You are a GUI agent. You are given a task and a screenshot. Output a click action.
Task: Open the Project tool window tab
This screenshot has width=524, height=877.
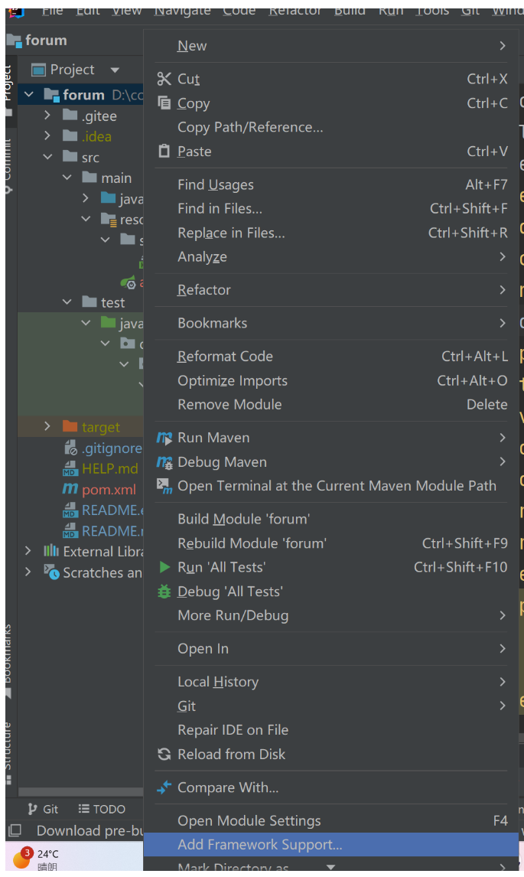click(8, 90)
